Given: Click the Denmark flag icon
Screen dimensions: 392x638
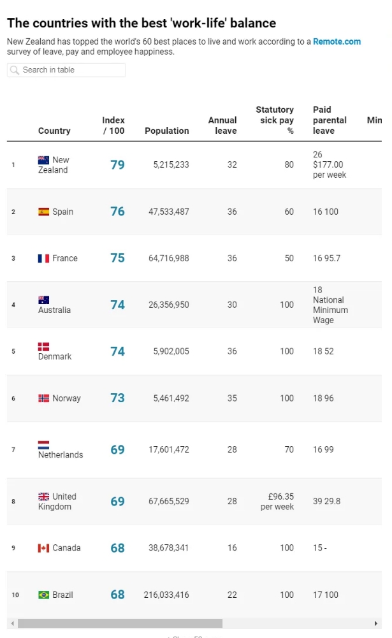Looking at the screenshot, I should click(43, 347).
